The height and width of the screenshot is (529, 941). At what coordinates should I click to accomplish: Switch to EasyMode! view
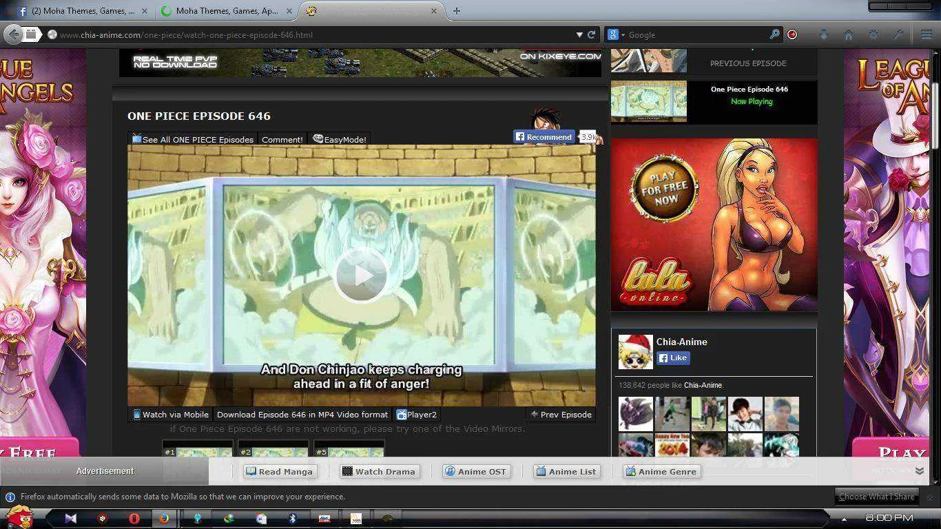coord(340,139)
